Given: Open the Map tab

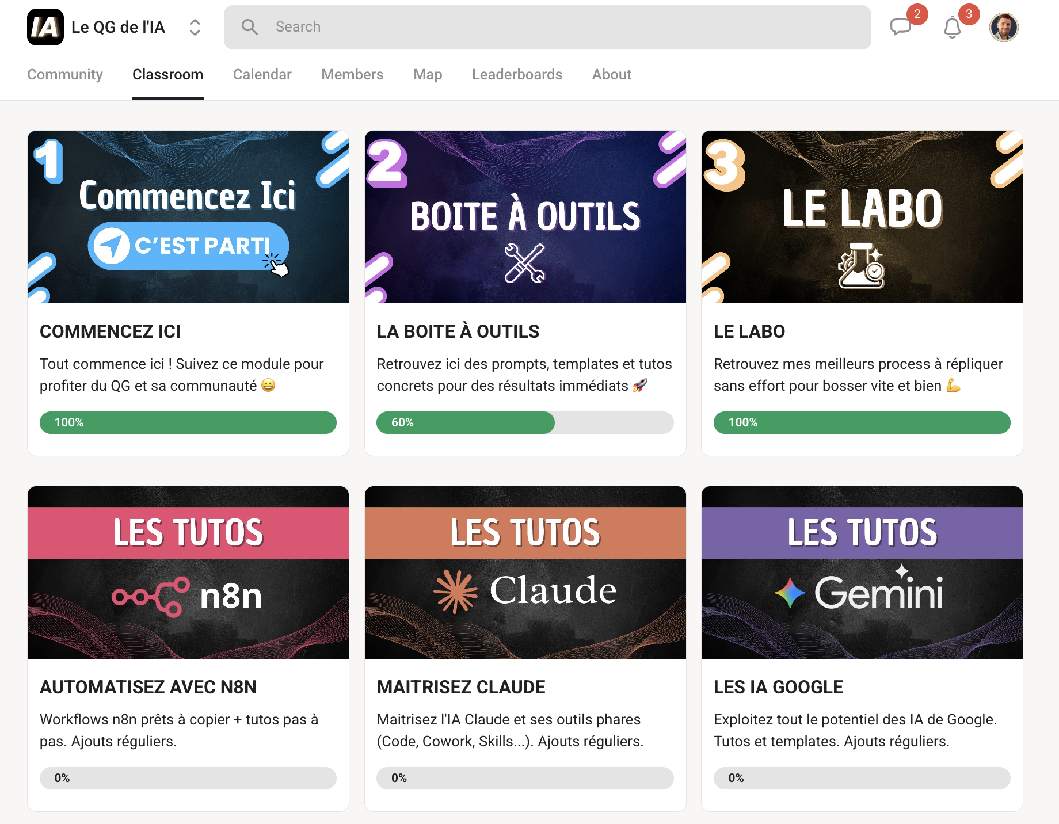Looking at the screenshot, I should click(x=428, y=74).
